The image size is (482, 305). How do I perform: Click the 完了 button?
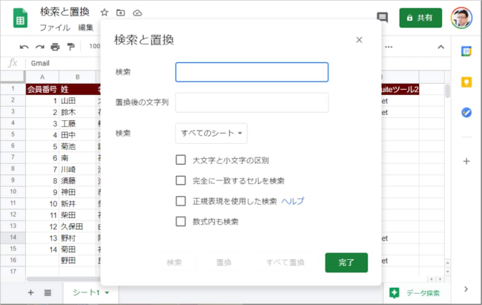pyautogui.click(x=346, y=263)
